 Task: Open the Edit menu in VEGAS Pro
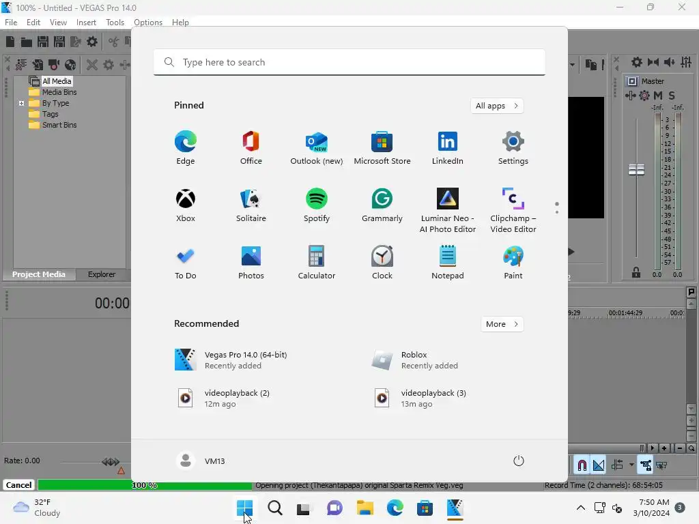coord(33,23)
